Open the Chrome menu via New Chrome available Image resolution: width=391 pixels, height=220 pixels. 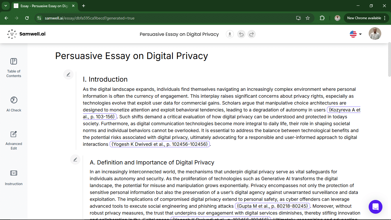(x=366, y=18)
